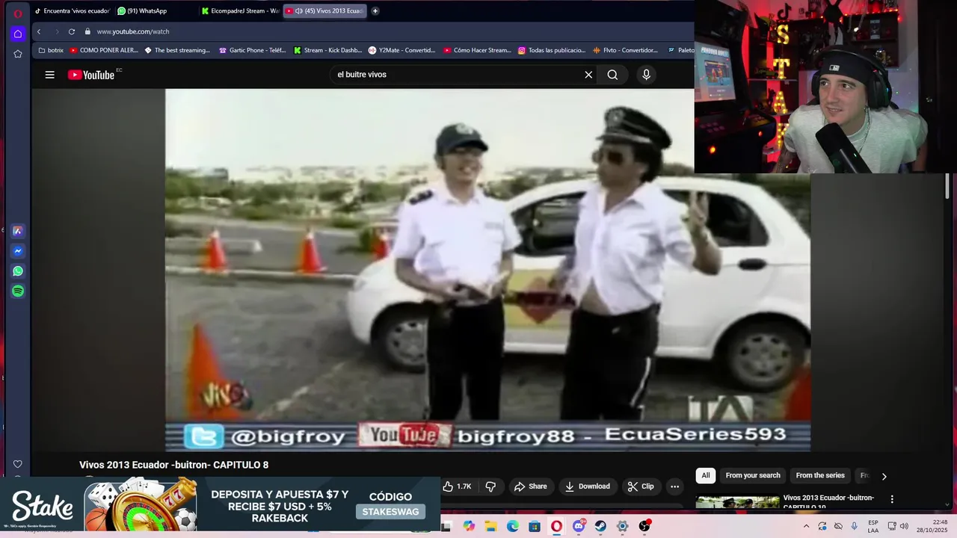Viewport: 957px width, 538px height.
Task: Open Todas las publicaciones Instagram bookmark
Action: coord(552,50)
